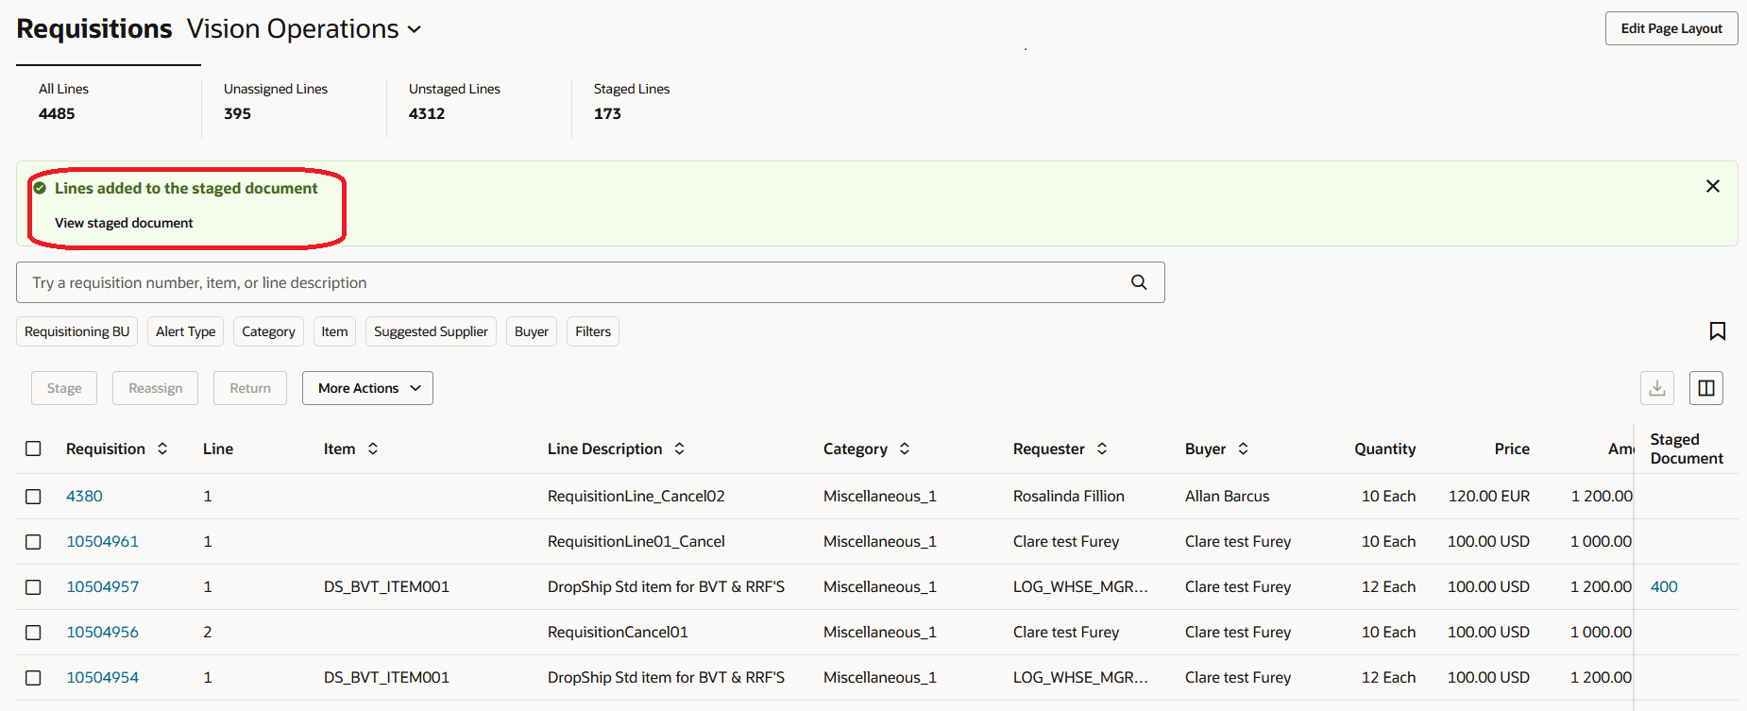Sort by Buyer column arrows

[x=1243, y=449]
